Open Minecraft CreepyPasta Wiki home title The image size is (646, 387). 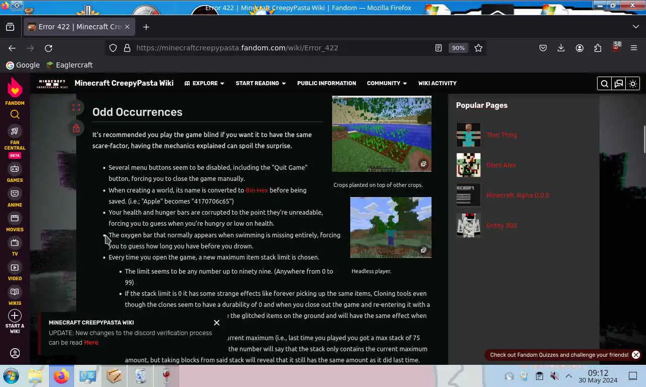click(x=124, y=83)
